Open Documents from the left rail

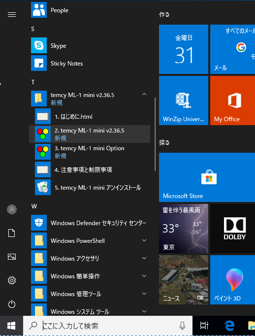(x=12, y=233)
